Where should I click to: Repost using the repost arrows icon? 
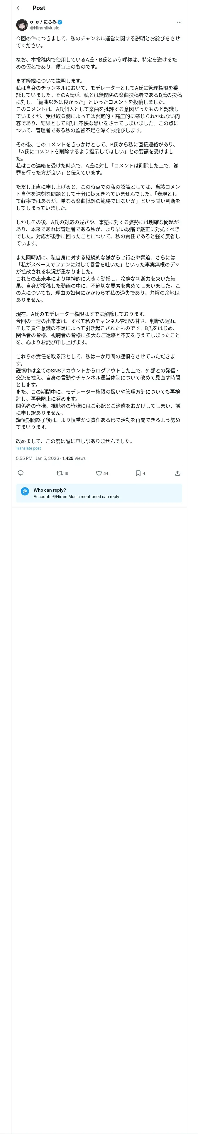pyautogui.click(x=59, y=473)
